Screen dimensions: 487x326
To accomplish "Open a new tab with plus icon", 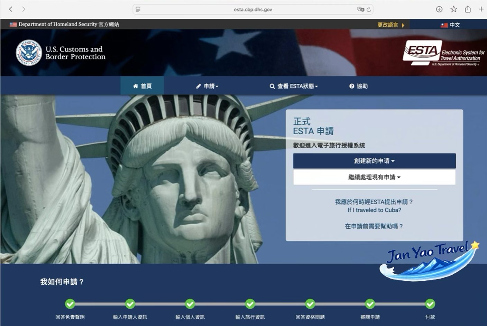I will (481, 9).
